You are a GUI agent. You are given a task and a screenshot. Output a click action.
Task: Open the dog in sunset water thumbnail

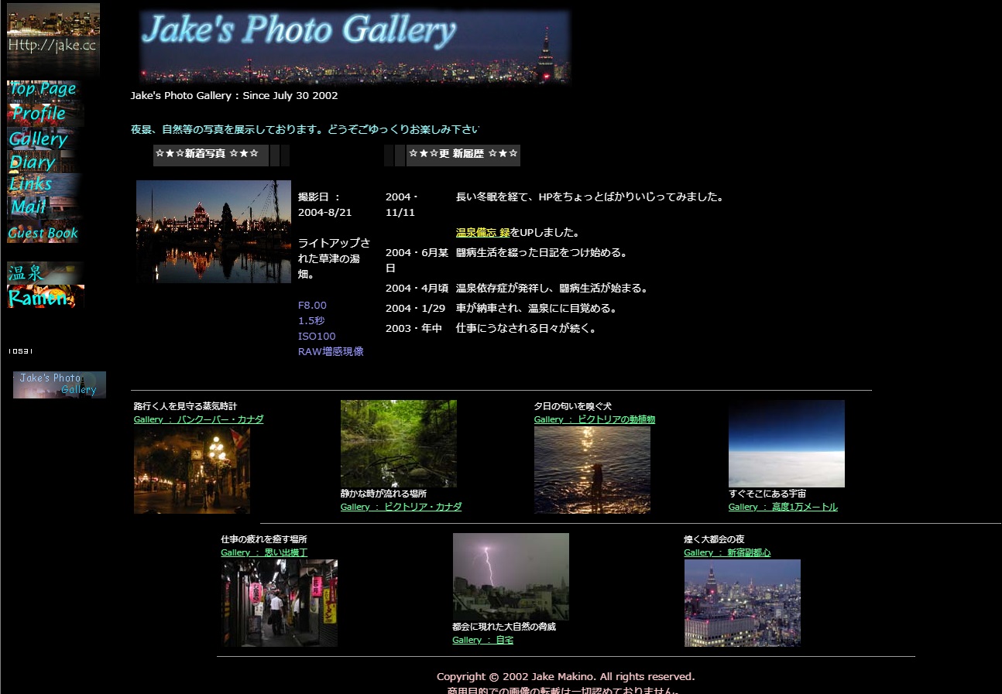(592, 470)
